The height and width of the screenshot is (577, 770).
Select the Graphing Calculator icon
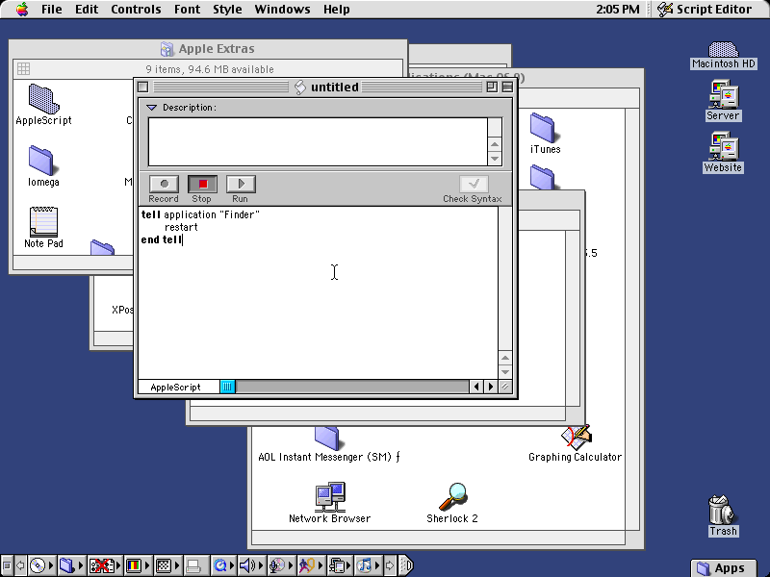pyautogui.click(x=575, y=444)
